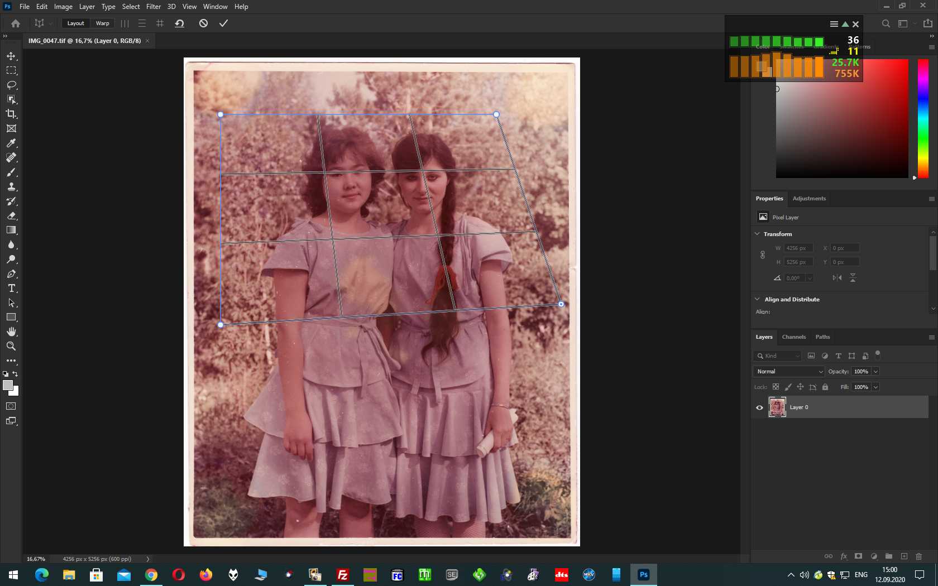This screenshot has height=586, width=938.
Task: Pick the Eyedropper tool
Action: click(11, 143)
